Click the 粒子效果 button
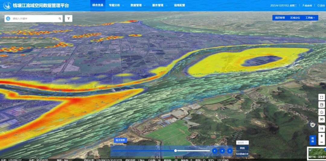Viewport: 326px width, 161px height. coord(120,140)
